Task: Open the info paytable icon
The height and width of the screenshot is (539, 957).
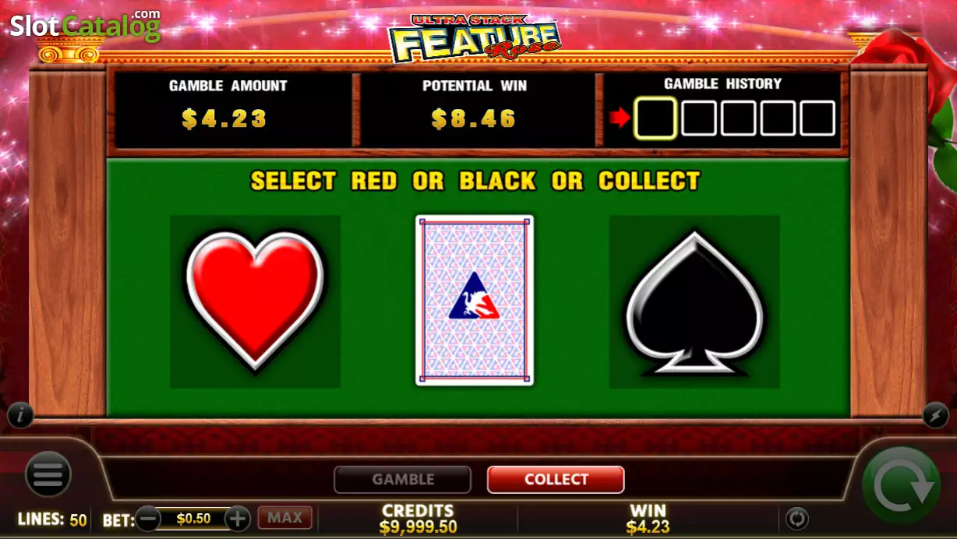Action: click(x=20, y=416)
